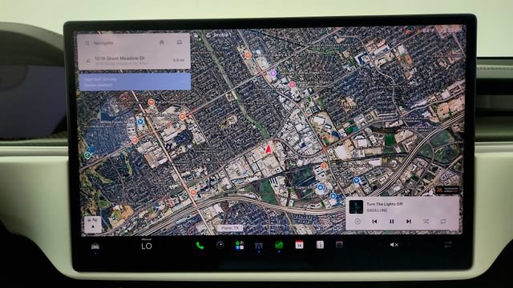Open vehicle controls car icon

(95, 246)
